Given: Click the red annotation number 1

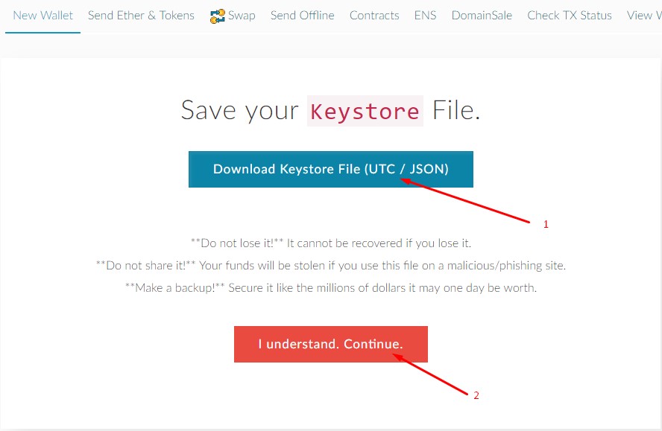Looking at the screenshot, I should tap(546, 224).
